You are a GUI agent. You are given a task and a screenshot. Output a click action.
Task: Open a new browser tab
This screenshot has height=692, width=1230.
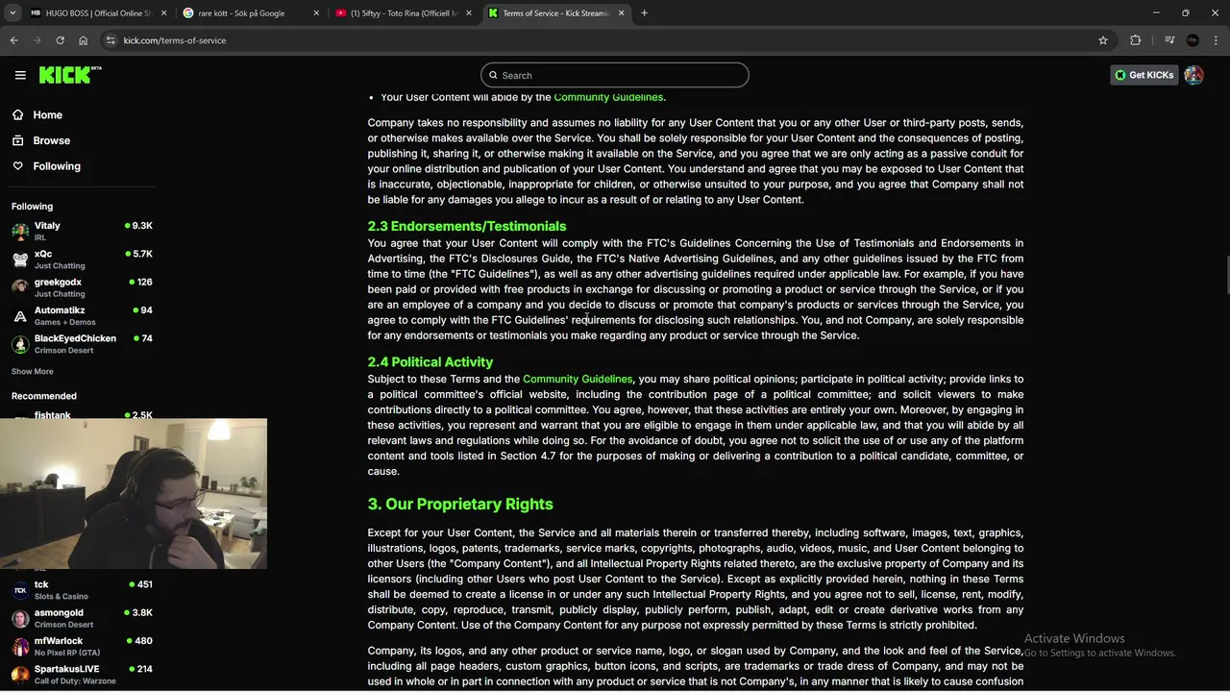pyautogui.click(x=644, y=13)
